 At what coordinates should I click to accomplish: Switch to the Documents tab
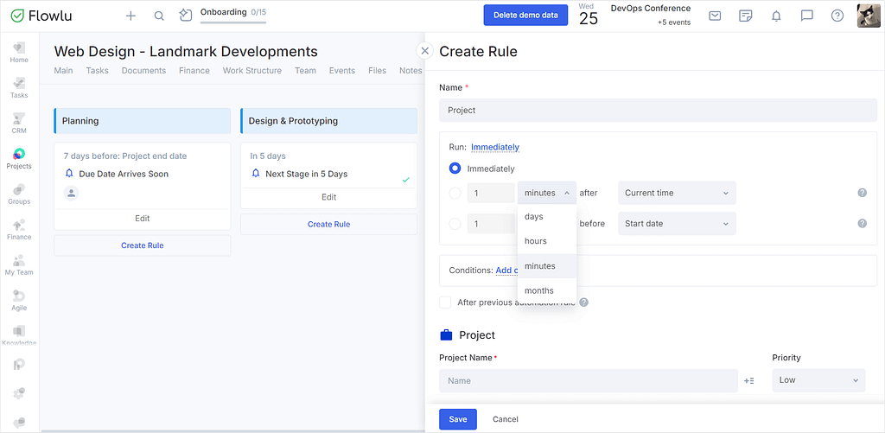point(144,71)
